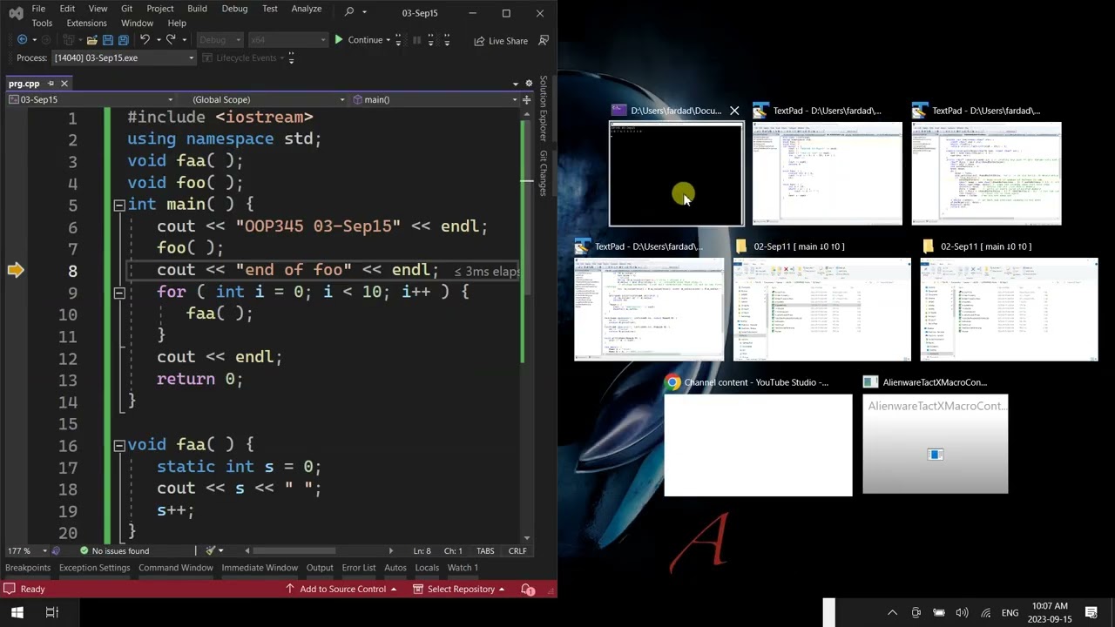Click the health indicator icon next to zoom
Viewport: 1115px width, 627px height.
56,550
